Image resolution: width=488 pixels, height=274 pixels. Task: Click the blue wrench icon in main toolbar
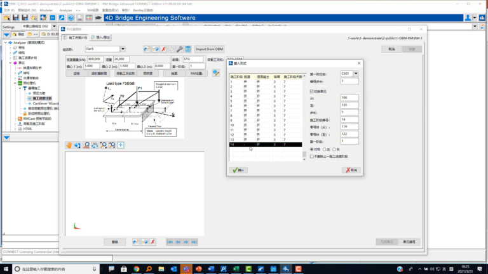pyautogui.click(x=62, y=18)
